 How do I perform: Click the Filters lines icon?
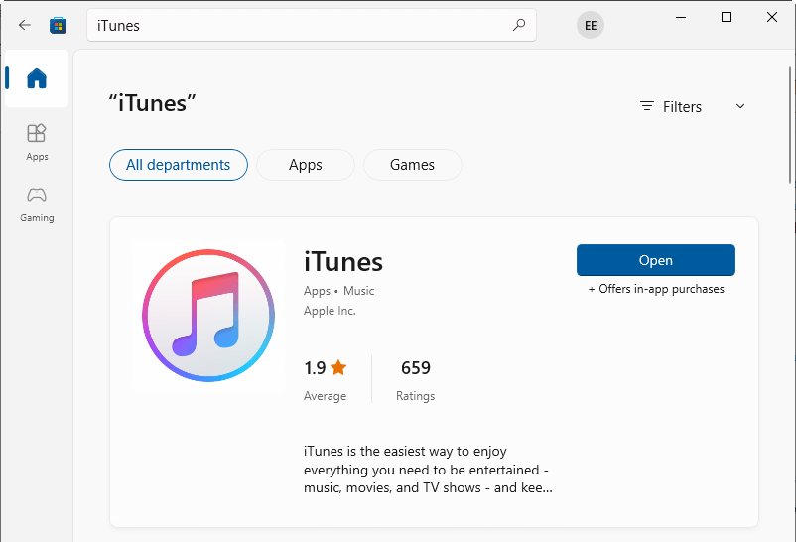pos(647,106)
